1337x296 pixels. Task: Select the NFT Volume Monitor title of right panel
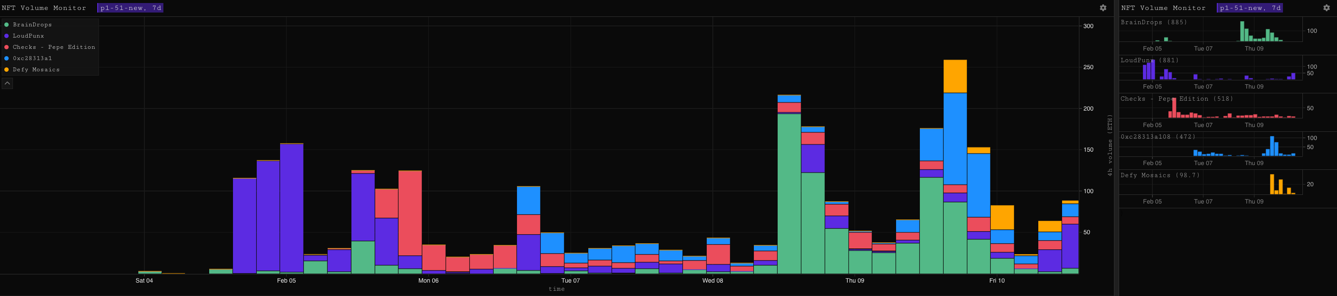click(1163, 8)
